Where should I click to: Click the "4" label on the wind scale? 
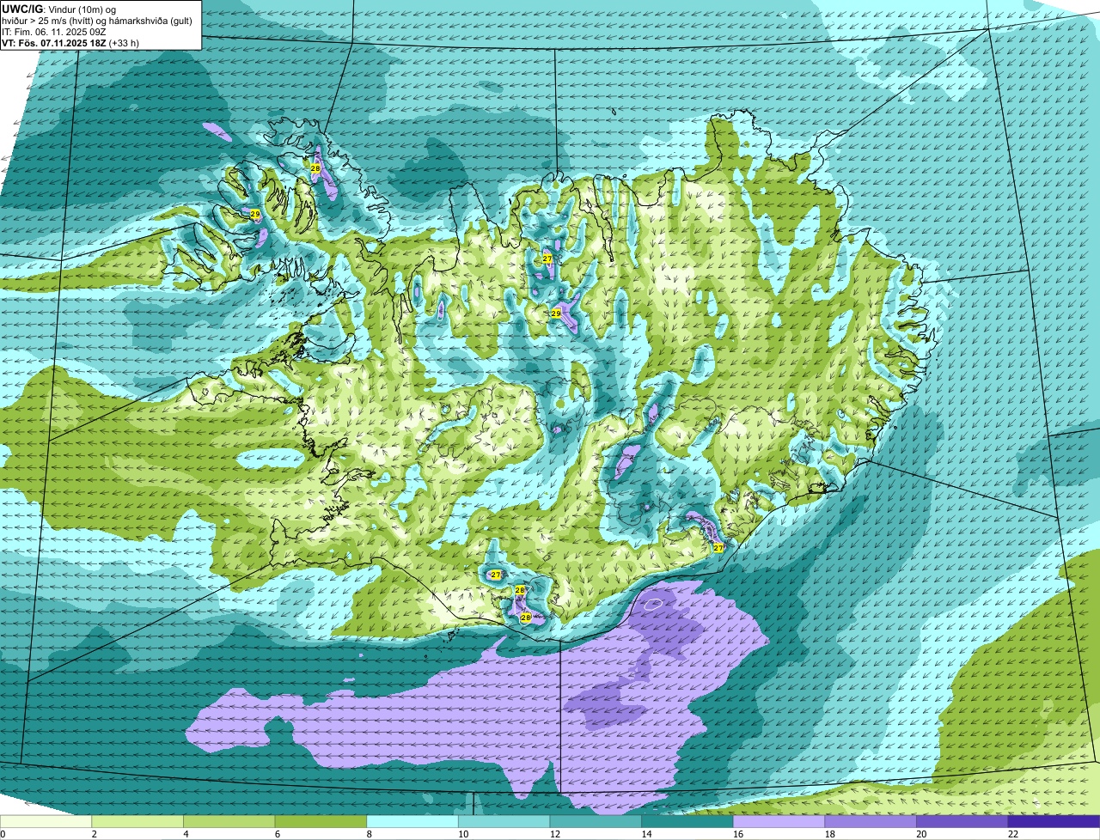(186, 834)
